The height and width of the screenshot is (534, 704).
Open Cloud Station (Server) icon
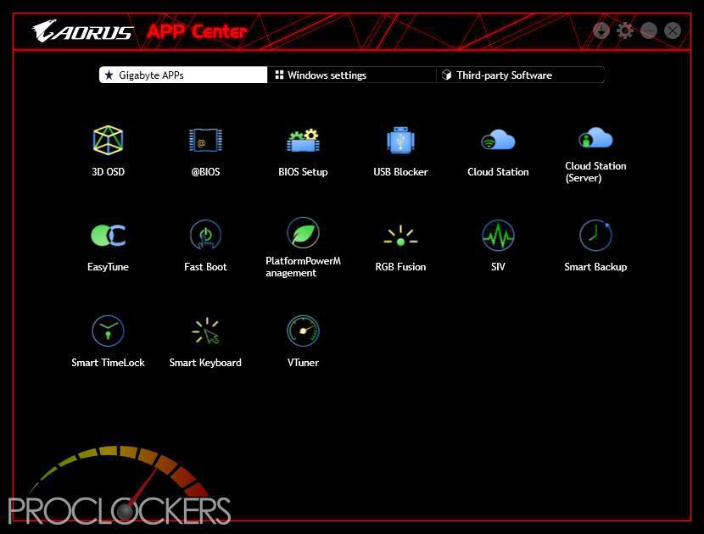point(595,137)
